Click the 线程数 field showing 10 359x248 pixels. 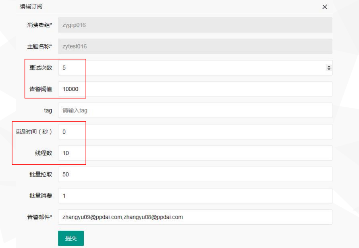[195, 153]
